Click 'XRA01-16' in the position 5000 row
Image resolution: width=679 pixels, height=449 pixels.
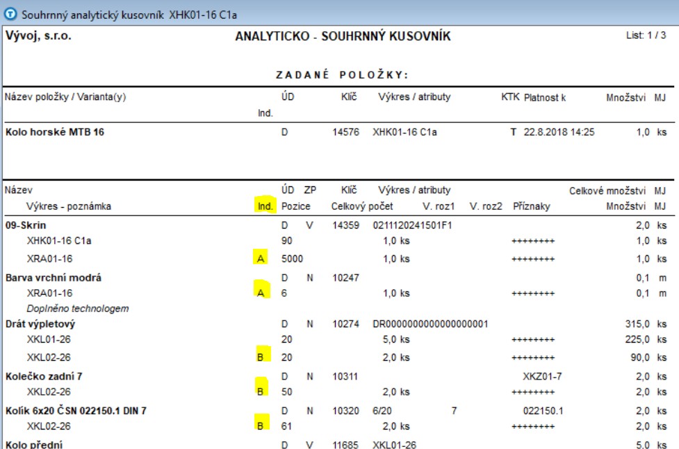49,259
